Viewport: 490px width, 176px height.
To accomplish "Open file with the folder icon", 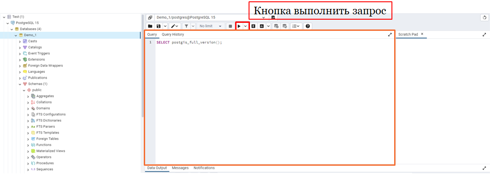I will click(x=150, y=26).
